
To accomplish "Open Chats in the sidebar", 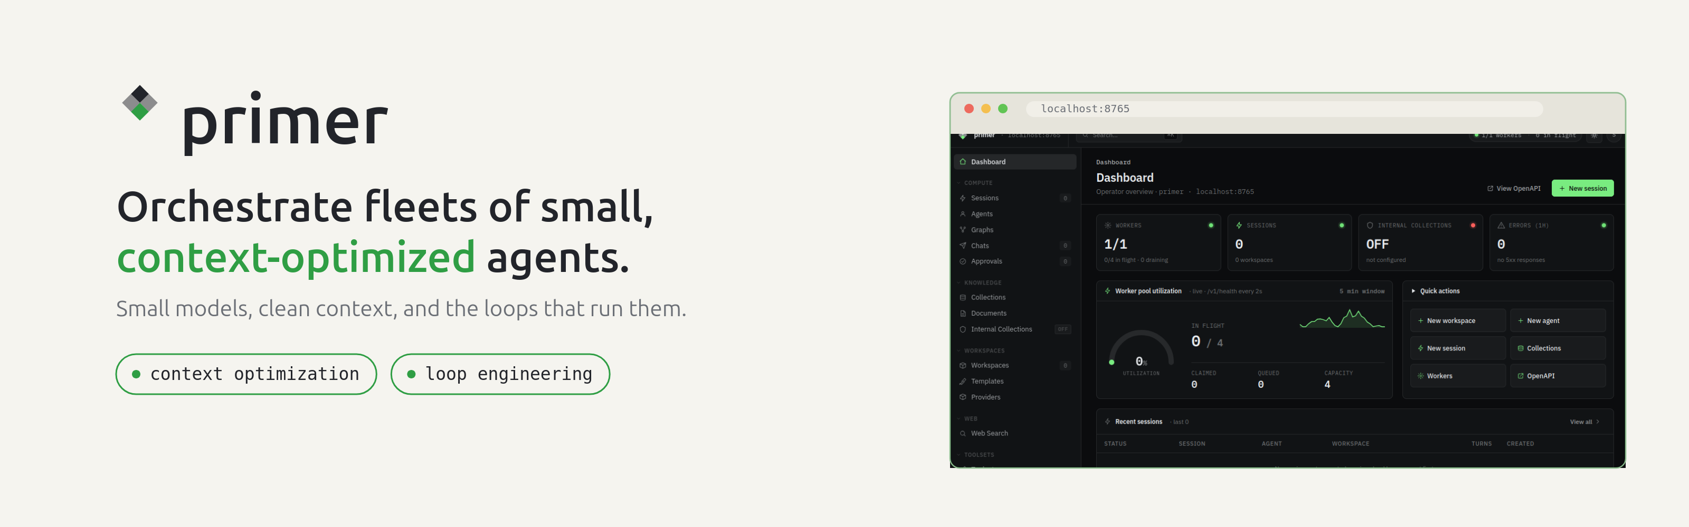I will [1015, 246].
